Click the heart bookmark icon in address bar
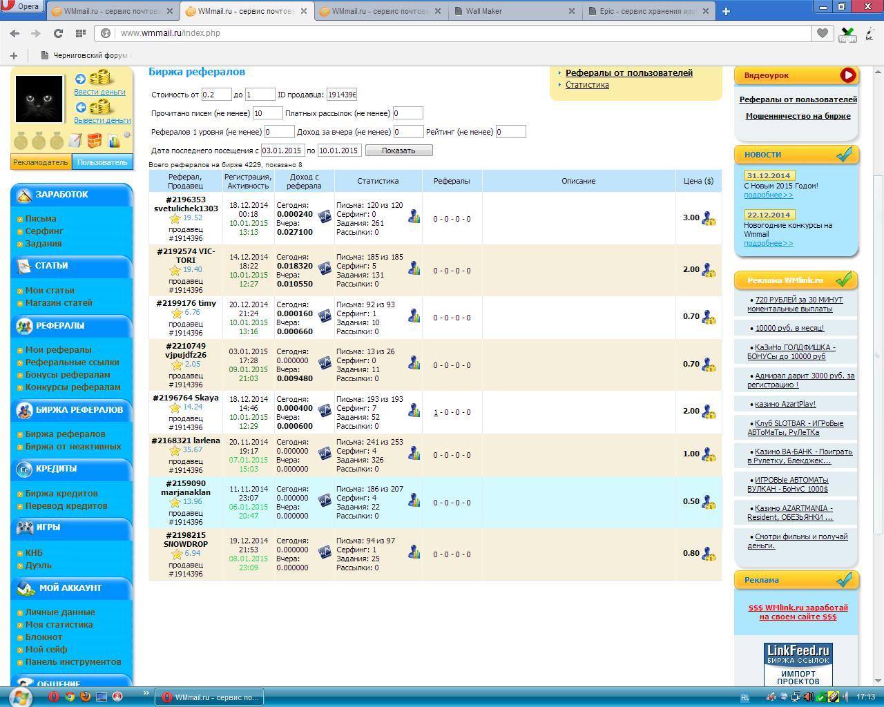 coord(822,33)
